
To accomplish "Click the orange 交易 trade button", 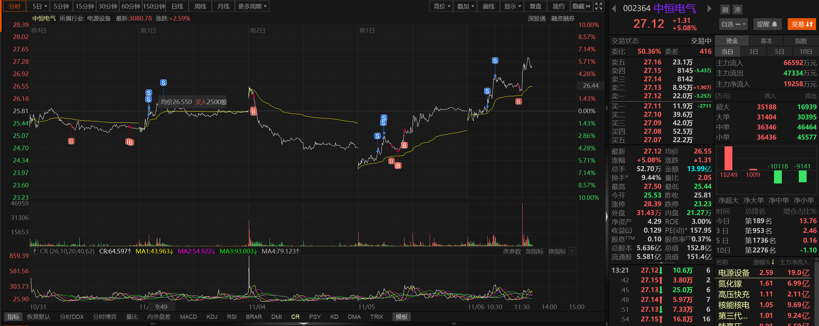I will pos(802,24).
